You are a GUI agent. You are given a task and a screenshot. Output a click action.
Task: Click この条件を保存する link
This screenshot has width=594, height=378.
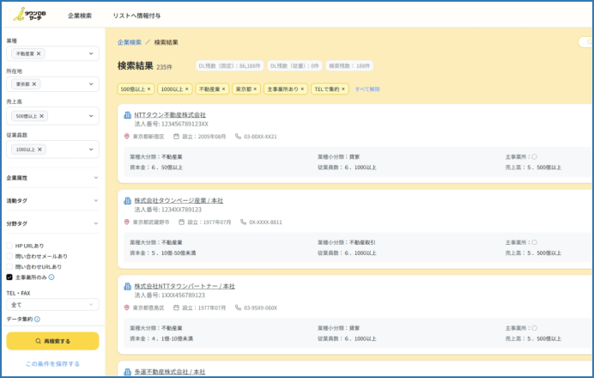pyautogui.click(x=52, y=363)
